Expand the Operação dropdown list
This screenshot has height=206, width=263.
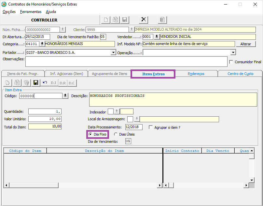pyautogui.click(x=233, y=52)
